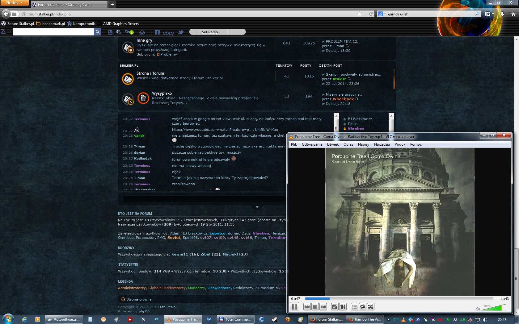Go to Firefox home page
The height and width of the screenshot is (324, 519).
pos(513,14)
